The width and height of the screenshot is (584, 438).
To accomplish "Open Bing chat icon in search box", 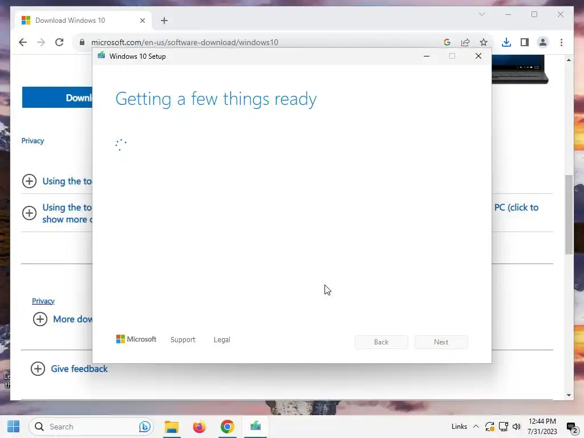I will [144, 427].
